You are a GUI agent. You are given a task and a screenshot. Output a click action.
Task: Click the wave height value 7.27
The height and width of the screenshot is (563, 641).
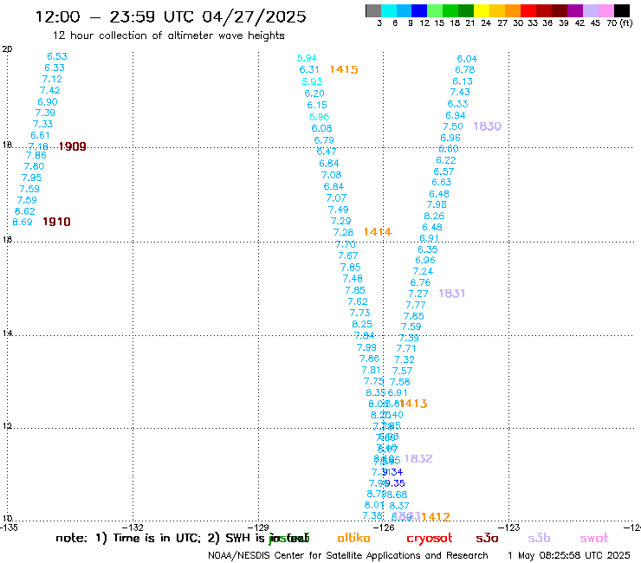pyautogui.click(x=418, y=294)
